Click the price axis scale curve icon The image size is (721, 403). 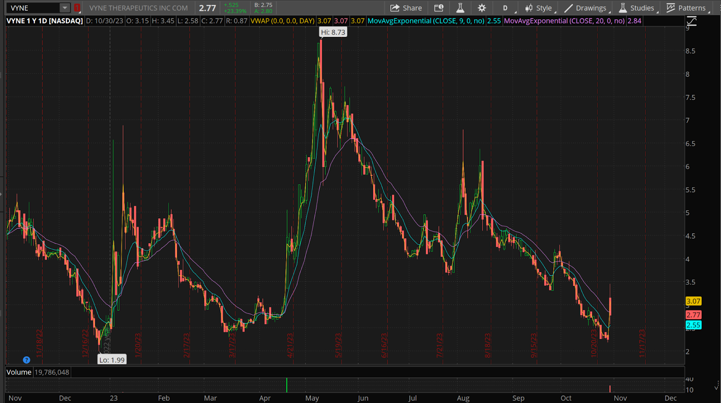tap(692, 21)
